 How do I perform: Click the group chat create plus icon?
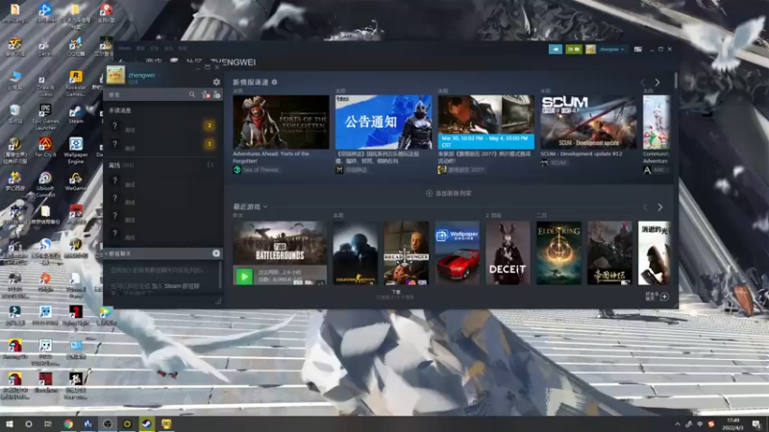216,253
